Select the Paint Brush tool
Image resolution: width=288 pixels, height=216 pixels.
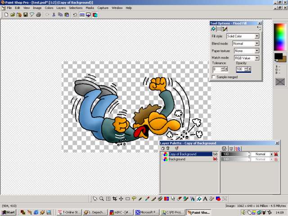tap(153, 199)
